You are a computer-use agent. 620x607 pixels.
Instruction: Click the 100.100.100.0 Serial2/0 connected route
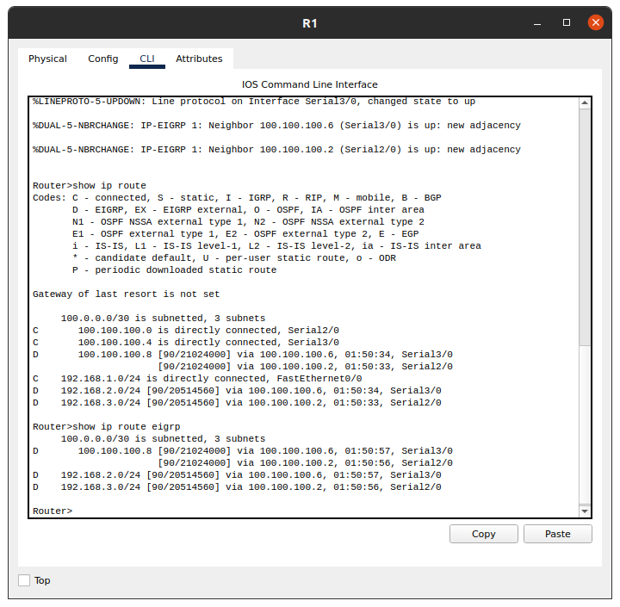(186, 331)
